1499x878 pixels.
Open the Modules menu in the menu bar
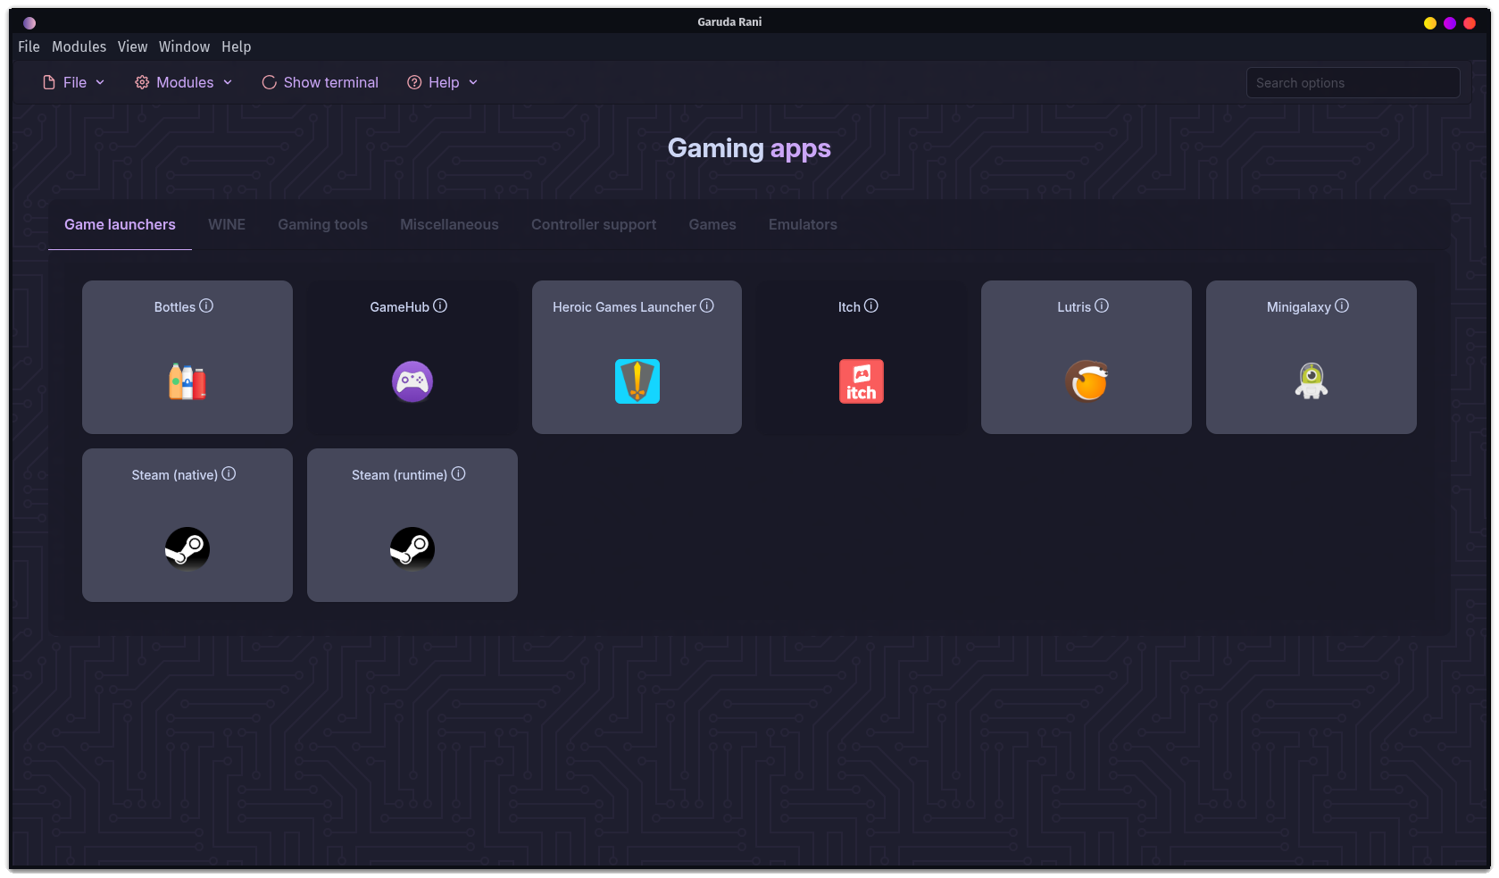pyautogui.click(x=79, y=46)
